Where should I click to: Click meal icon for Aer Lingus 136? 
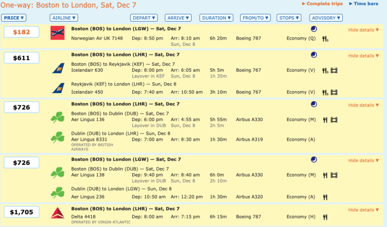click(x=325, y=120)
